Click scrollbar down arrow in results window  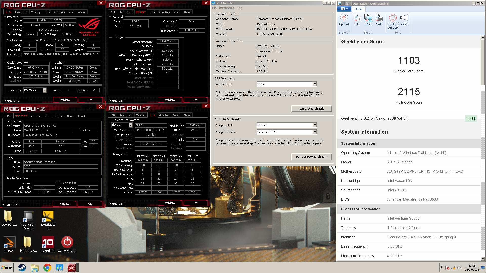(x=483, y=259)
